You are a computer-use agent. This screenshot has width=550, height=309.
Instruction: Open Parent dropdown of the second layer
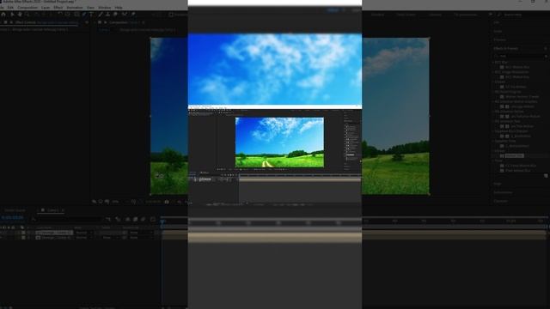141,237
